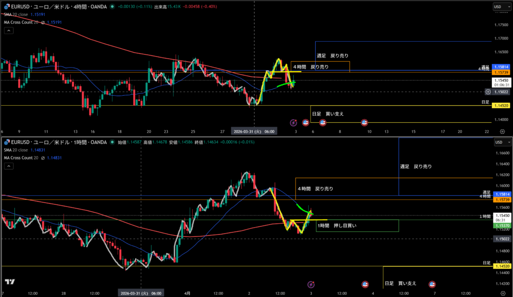The image size is (513, 297).
Task: Collapse indicator legend on the 1-hour chart
Action: click(9, 166)
